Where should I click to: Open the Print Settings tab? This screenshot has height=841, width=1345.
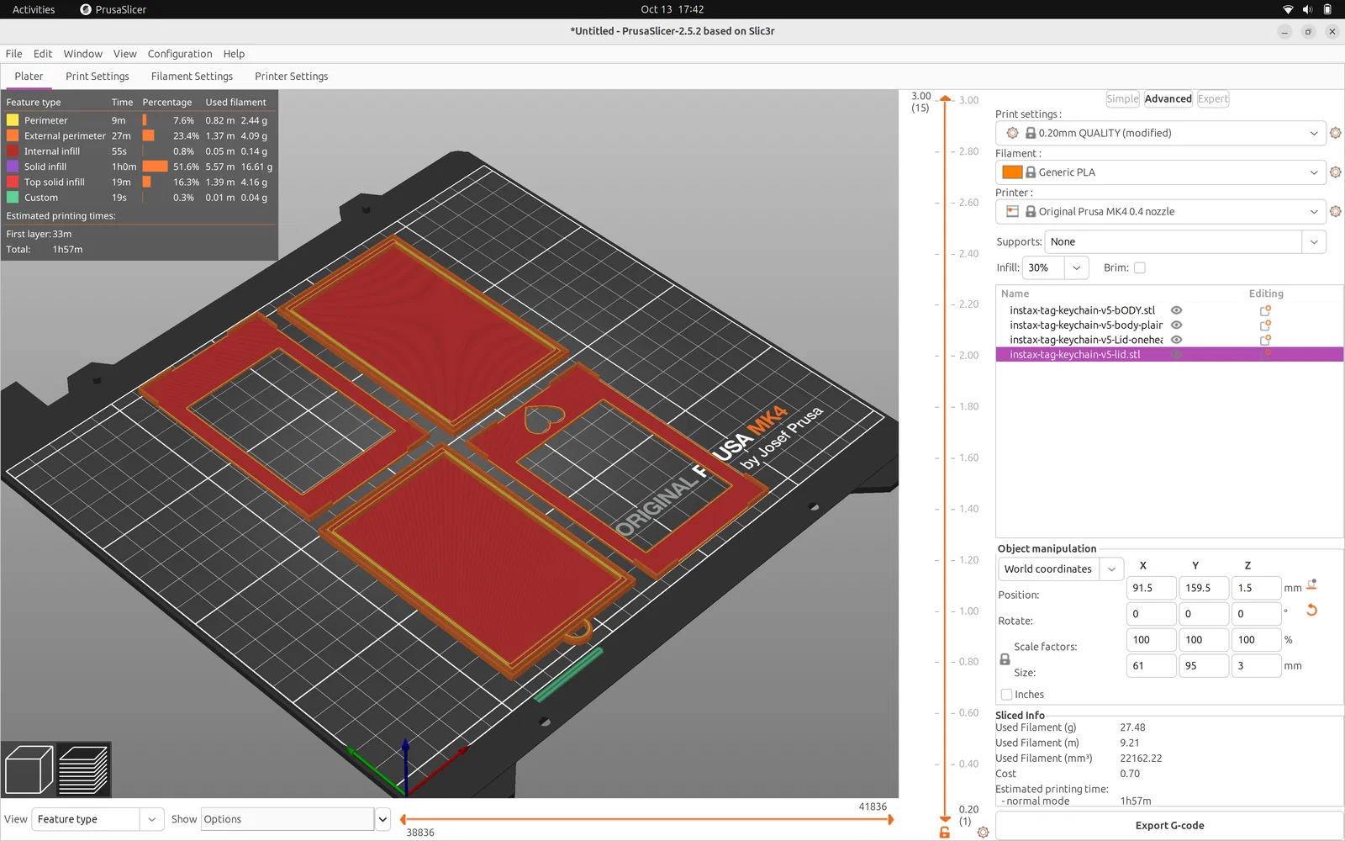[98, 77]
